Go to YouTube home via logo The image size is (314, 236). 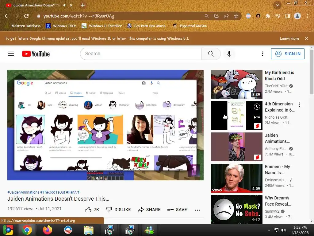[x=36, y=54]
